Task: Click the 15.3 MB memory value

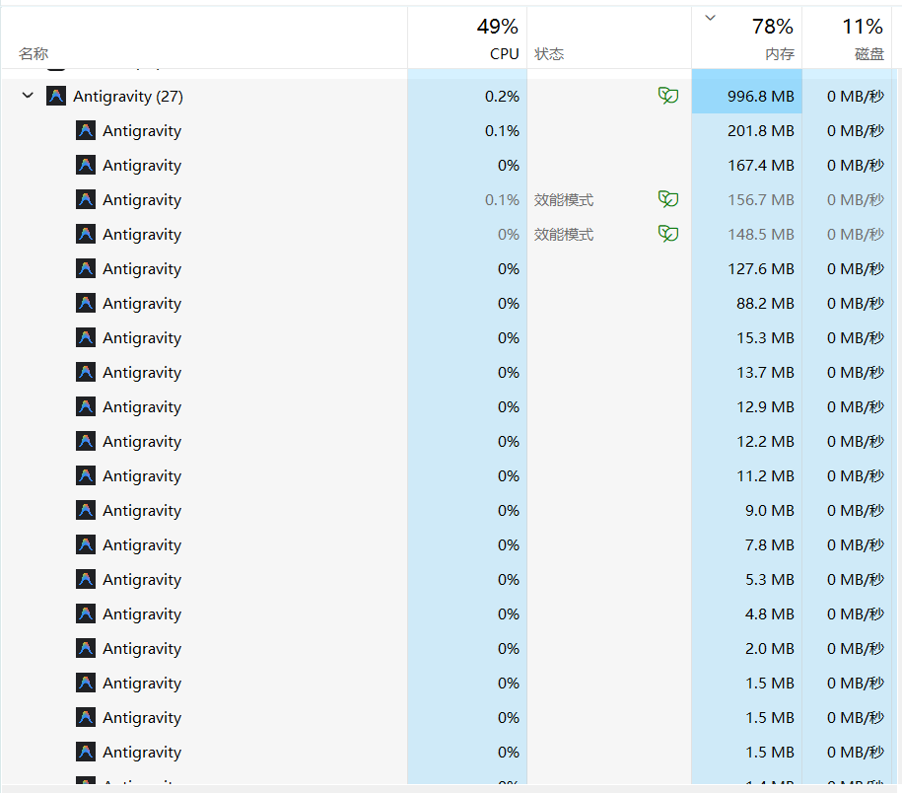Action: (765, 337)
